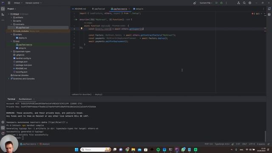Click '4 spaces' indent setting
The height and width of the screenshot is (153, 272).
[261, 144]
